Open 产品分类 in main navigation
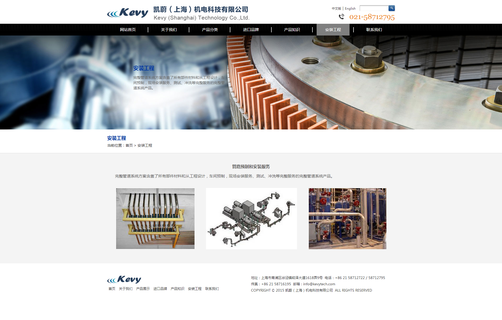502x320 pixels. 210,30
